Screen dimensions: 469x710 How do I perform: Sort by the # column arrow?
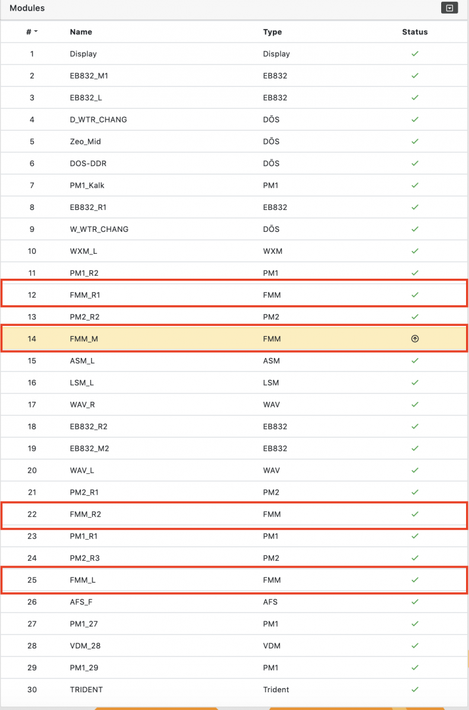coord(36,32)
